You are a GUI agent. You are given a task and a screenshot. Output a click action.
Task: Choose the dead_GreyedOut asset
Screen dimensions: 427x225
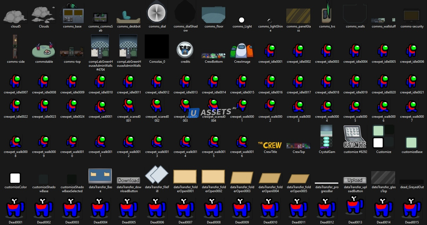(x=412, y=182)
